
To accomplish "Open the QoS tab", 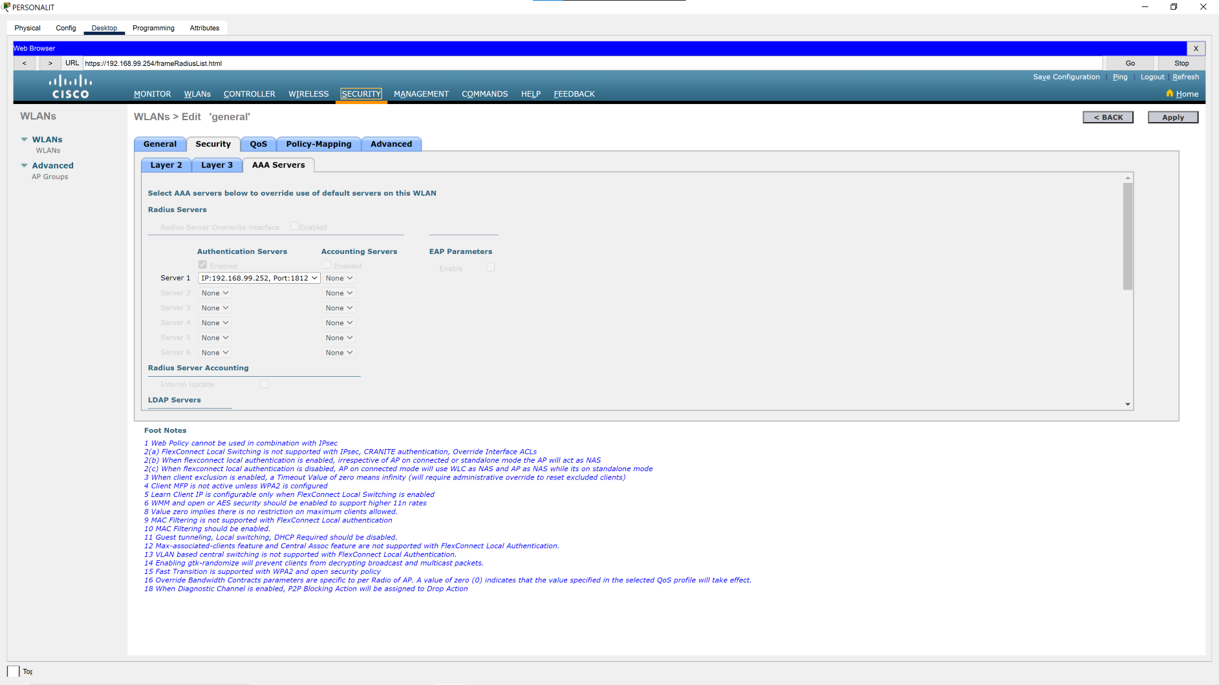I will click(258, 144).
